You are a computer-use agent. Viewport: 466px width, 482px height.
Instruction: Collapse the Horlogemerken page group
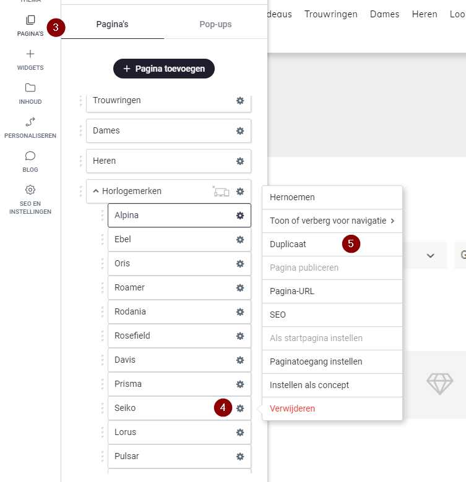96,191
